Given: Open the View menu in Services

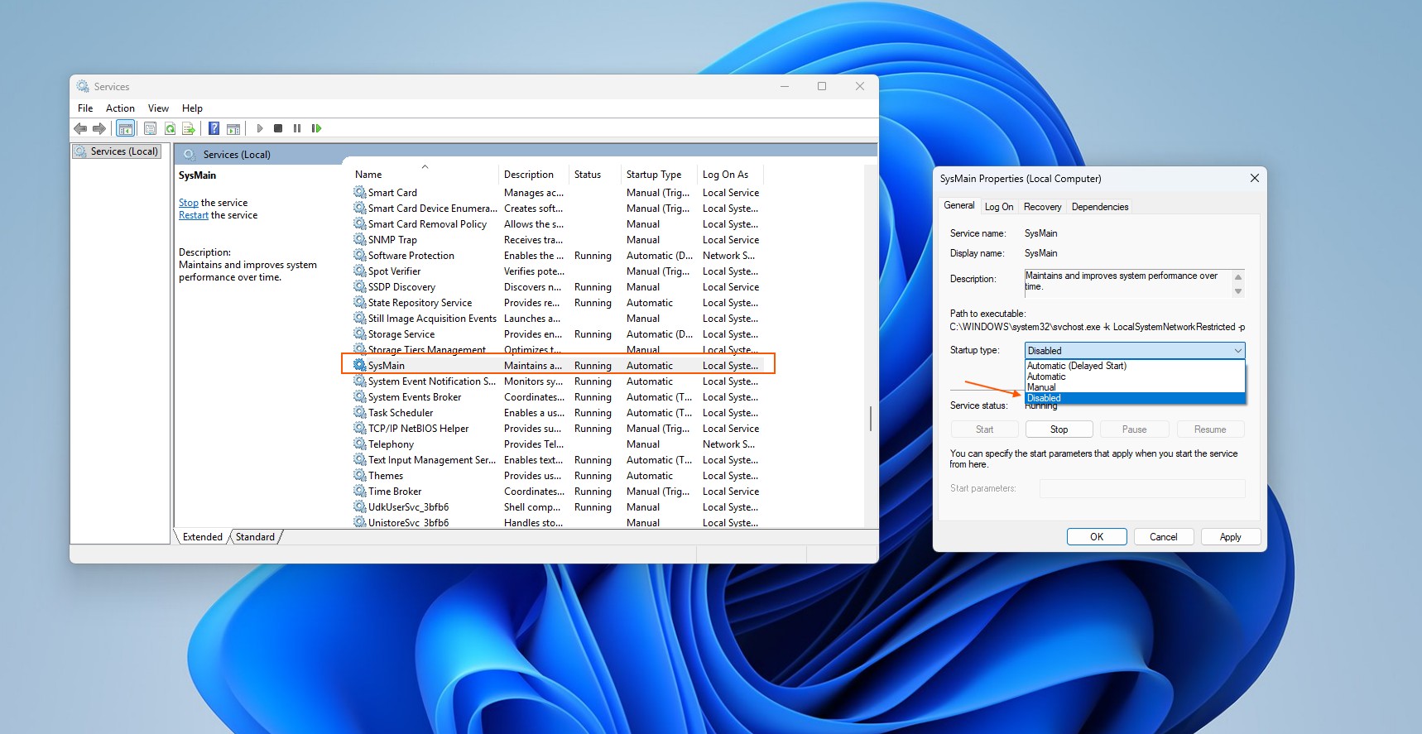Looking at the screenshot, I should click(158, 108).
